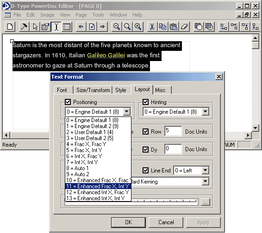Viewport: 262px width, 233px height.
Task: Click the bring-to-front shapes icon
Action: coord(199,27)
